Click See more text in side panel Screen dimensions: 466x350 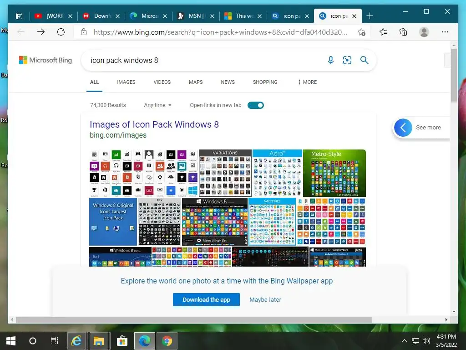pyautogui.click(x=428, y=128)
